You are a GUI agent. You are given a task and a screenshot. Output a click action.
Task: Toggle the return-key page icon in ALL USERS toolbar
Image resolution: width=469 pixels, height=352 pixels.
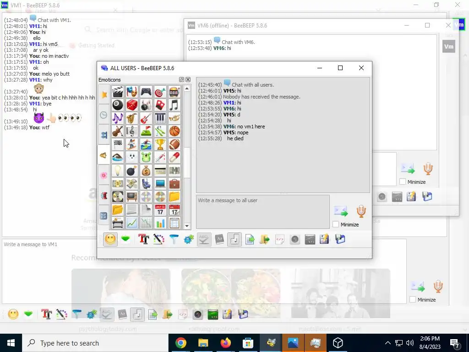(234, 239)
